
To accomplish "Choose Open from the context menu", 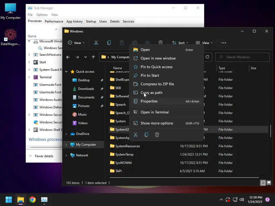I will pos(167,50).
